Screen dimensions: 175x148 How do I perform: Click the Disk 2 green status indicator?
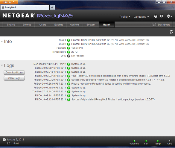pyautogui.click(x=69, y=44)
